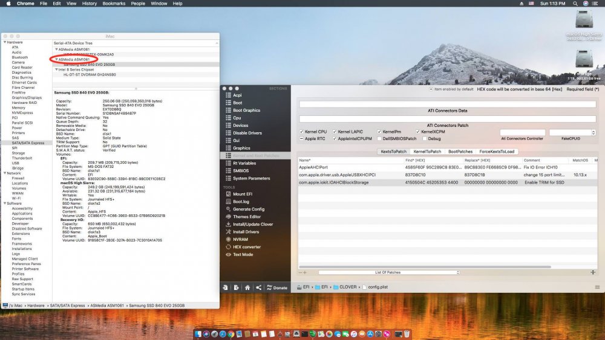Open the Storage drive desktop icon
Screen dimensions: 605x340
(x=584, y=59)
